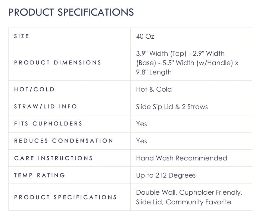Select the HOT/COLD row label

(x=34, y=89)
